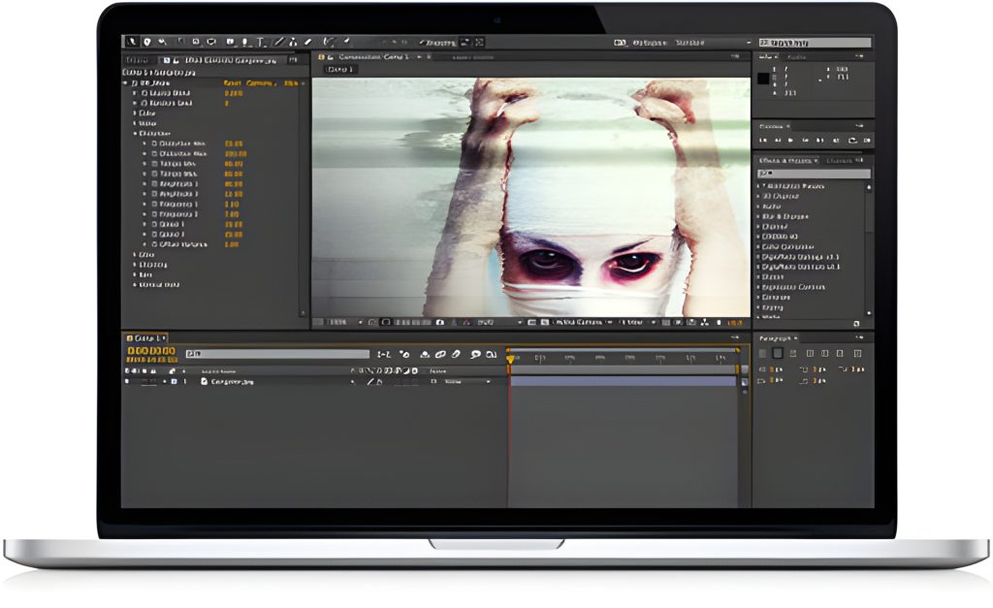Click the Play button in Preview panel
This screenshot has height=608, width=993.
(790, 140)
